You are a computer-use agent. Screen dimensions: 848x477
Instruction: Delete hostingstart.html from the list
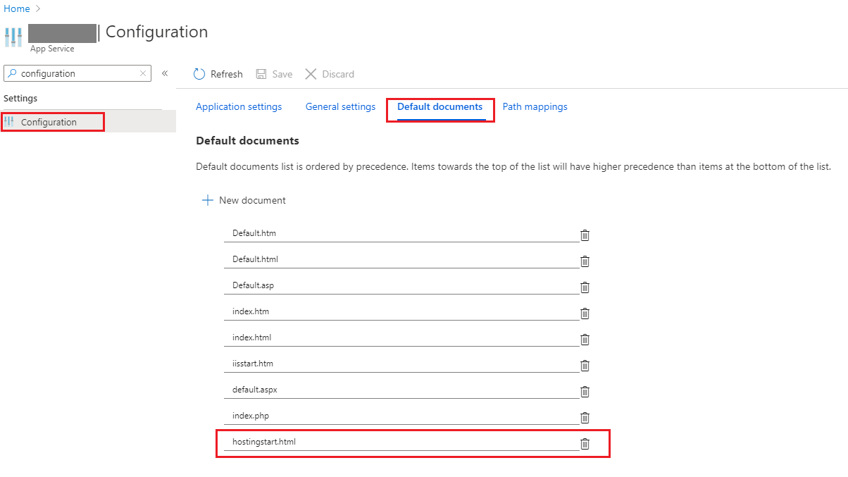(585, 444)
